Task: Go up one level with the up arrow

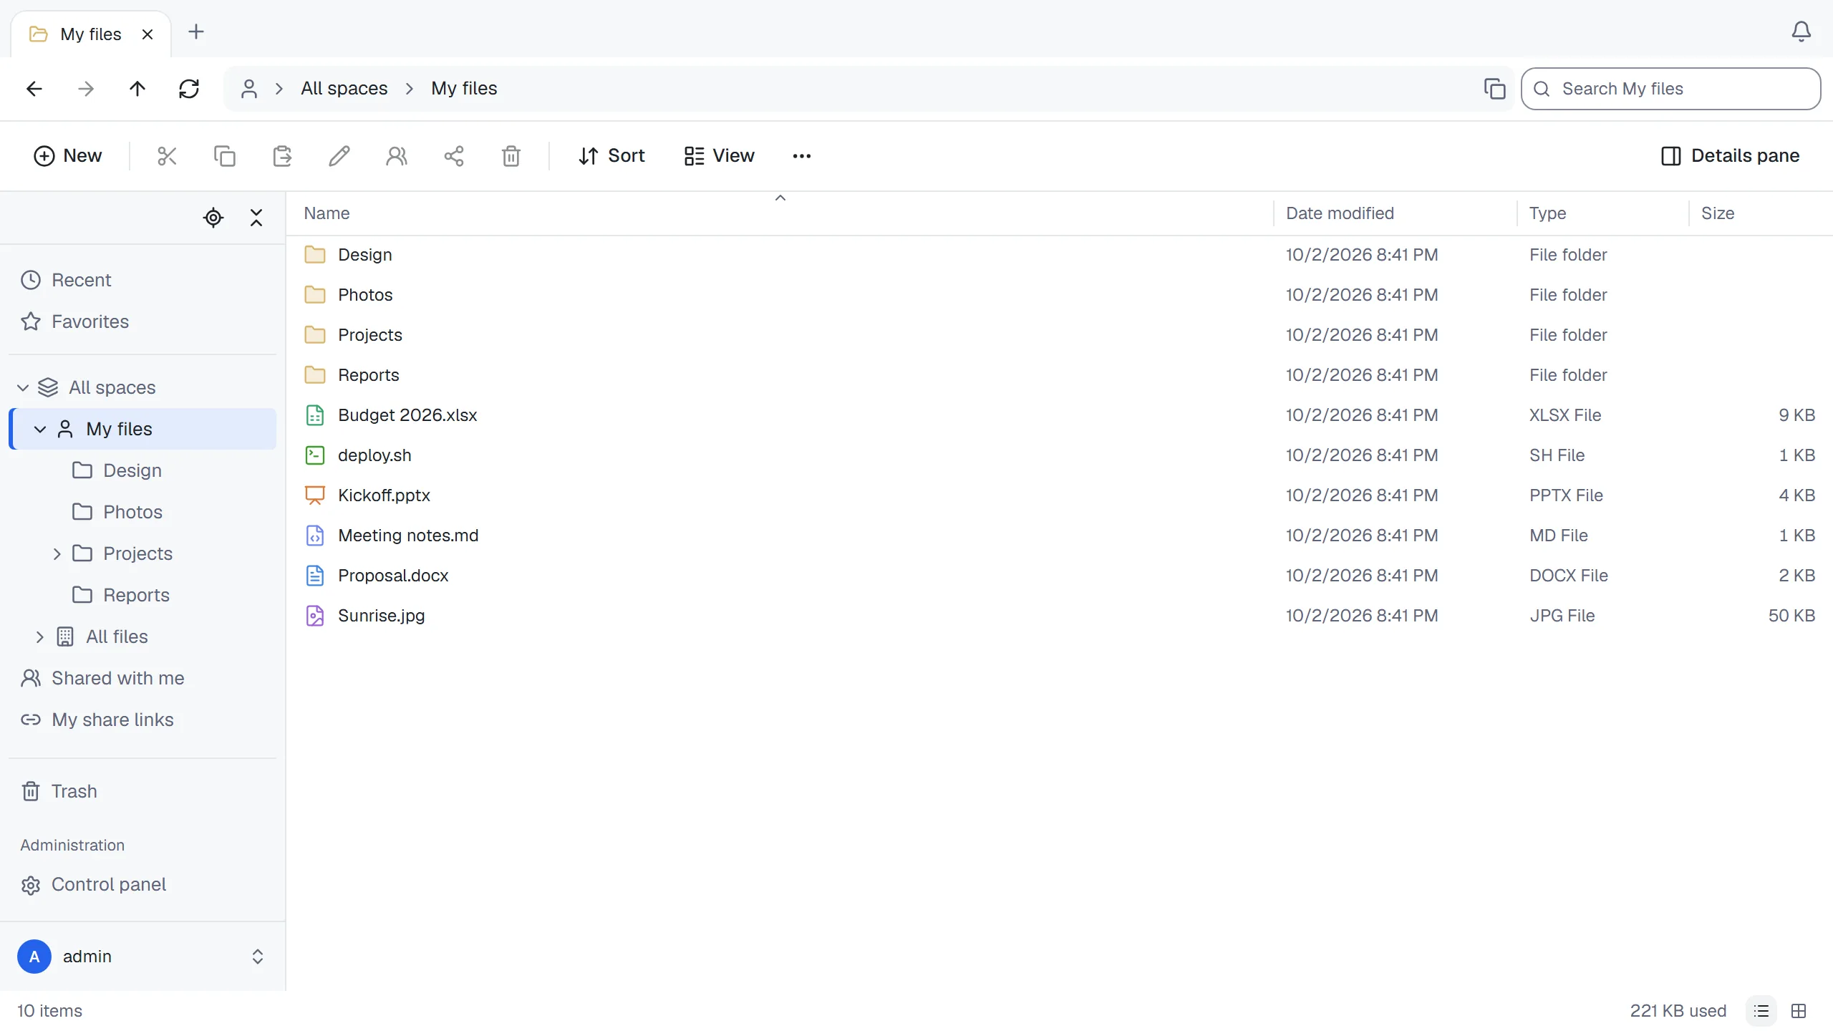Action: [x=137, y=89]
